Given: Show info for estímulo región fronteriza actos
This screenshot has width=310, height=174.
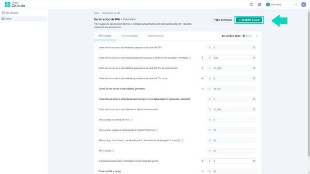Looking at the screenshot, I should 190,58.
